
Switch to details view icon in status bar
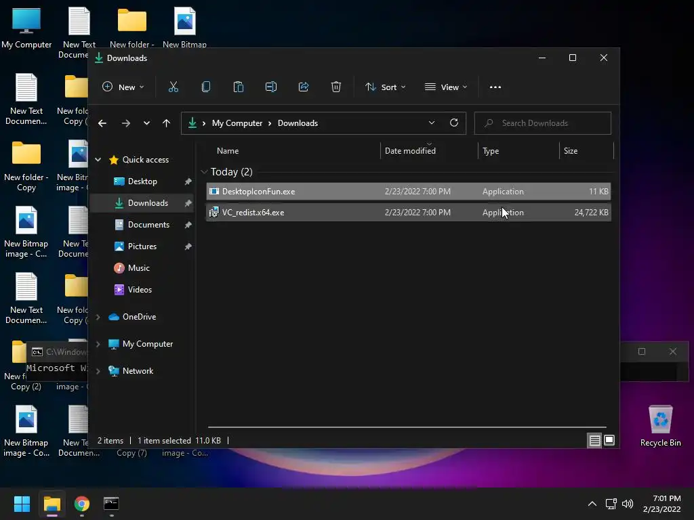(x=594, y=440)
